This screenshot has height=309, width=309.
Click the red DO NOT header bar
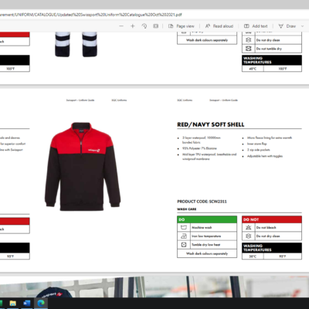[x=272, y=219]
